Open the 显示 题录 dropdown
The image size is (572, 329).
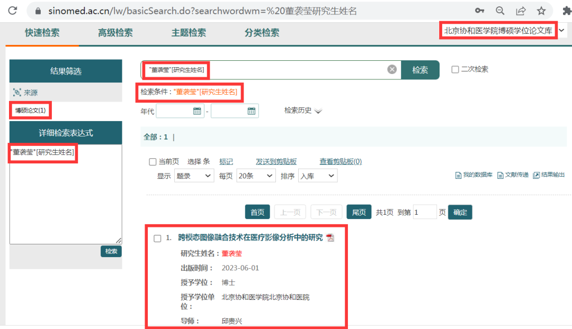pos(194,176)
